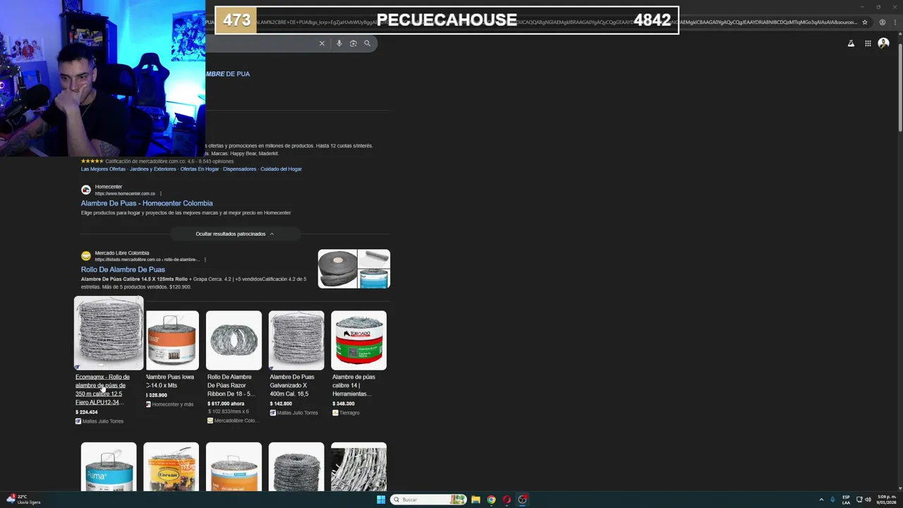This screenshot has width=903, height=508.
Task: Open Google Chrome from the taskbar
Action: tap(491, 500)
